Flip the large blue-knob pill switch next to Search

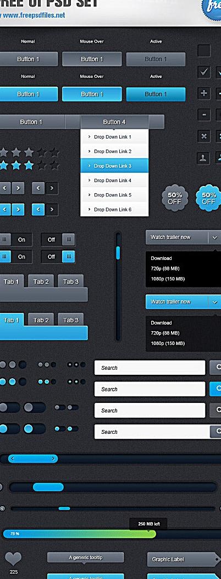[35, 429]
